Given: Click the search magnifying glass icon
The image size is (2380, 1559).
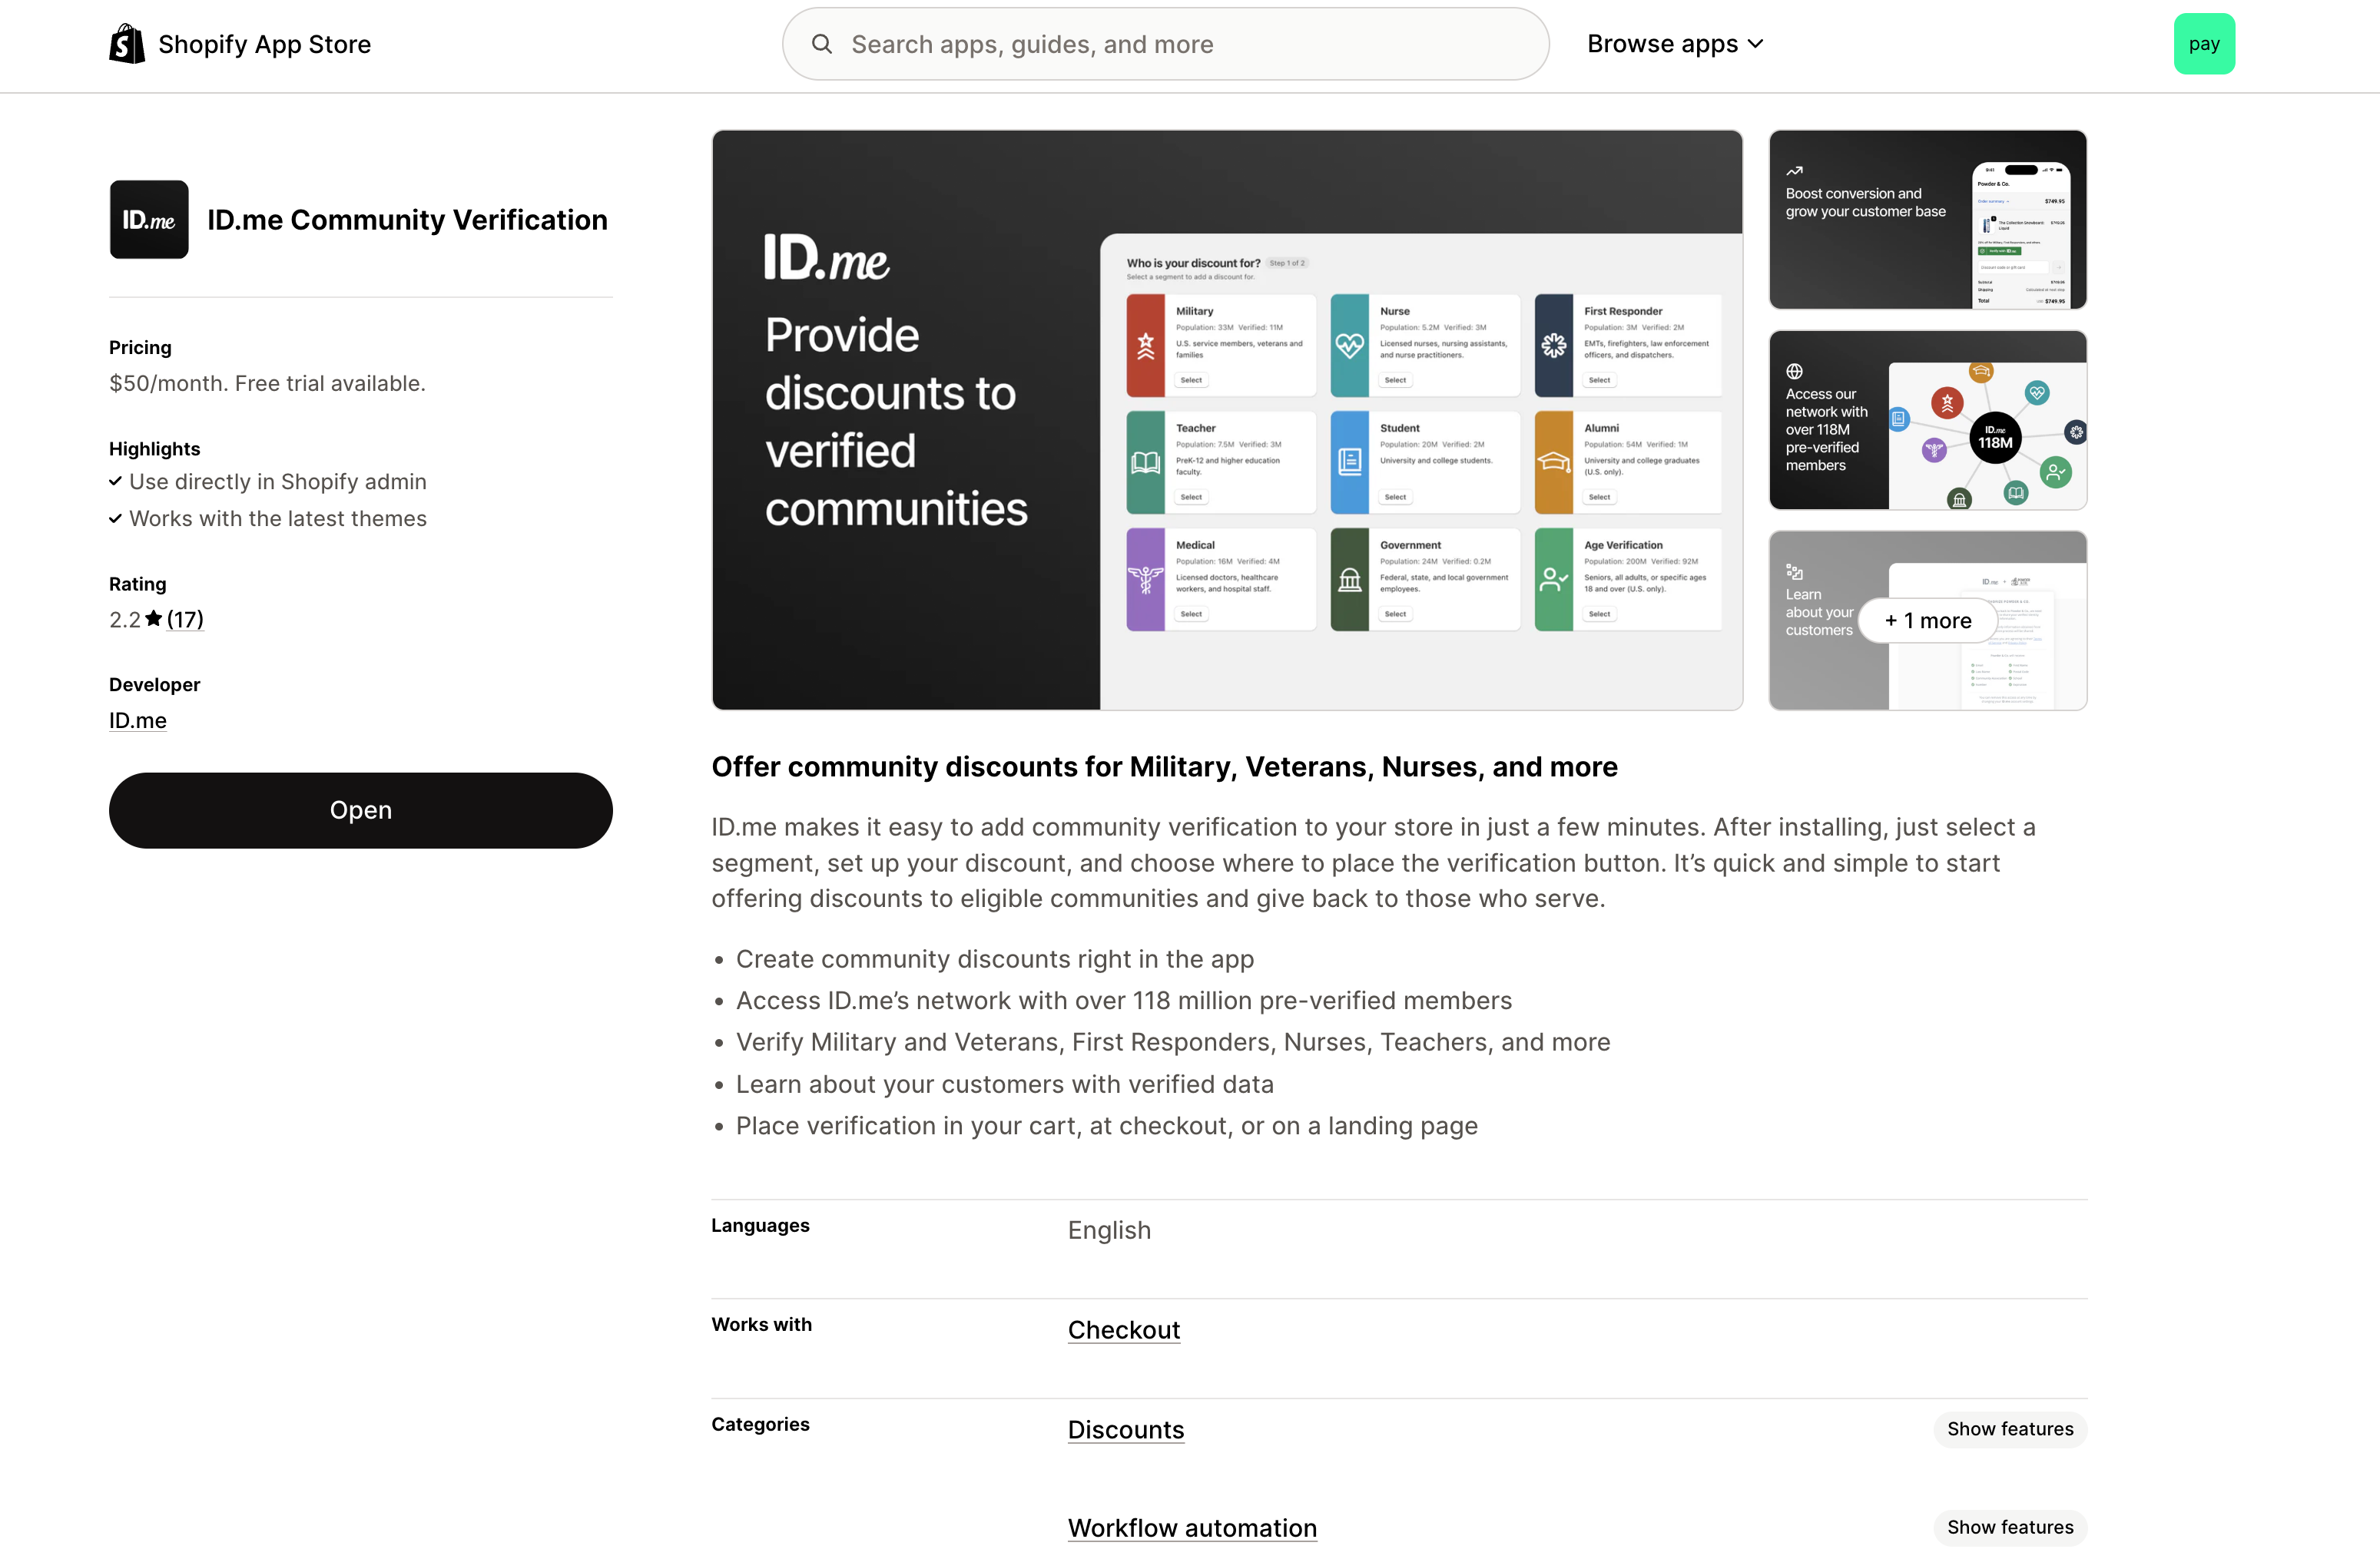Looking at the screenshot, I should [822, 43].
